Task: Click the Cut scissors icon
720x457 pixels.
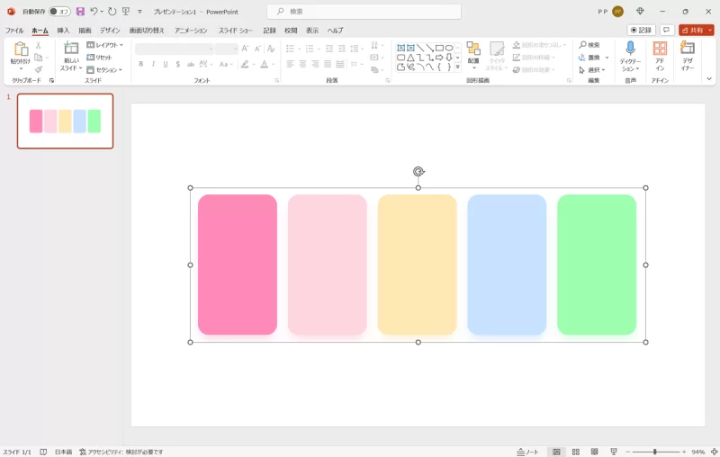Action: point(39,45)
